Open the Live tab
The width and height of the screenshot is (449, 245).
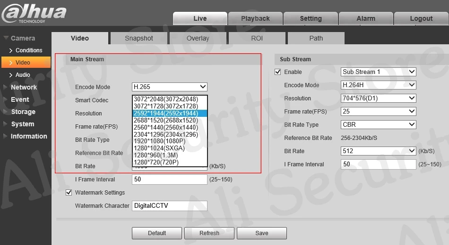[x=200, y=18]
